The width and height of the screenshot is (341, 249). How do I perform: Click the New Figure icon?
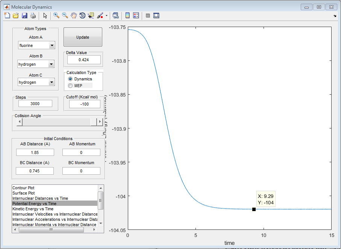(7, 15)
